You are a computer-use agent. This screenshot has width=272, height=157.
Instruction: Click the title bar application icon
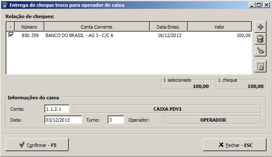pyautogui.click(x=5, y=5)
